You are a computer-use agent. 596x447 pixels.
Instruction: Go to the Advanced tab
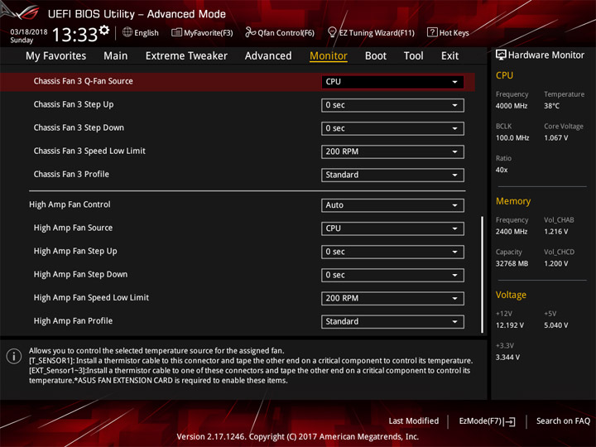tap(268, 56)
